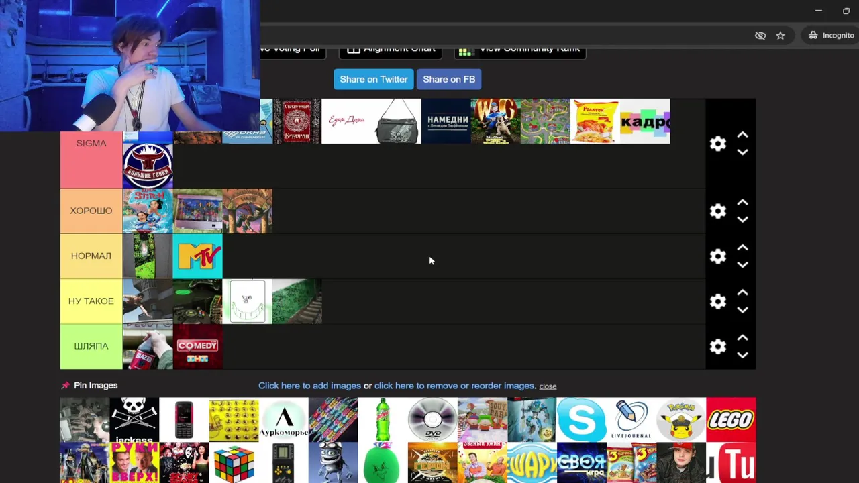Move ШЛЯПА tier row down

pyautogui.click(x=742, y=355)
